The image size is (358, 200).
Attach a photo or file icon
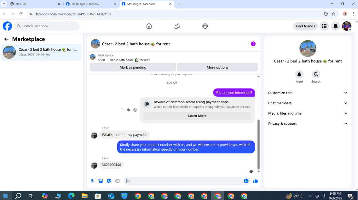tap(101, 181)
